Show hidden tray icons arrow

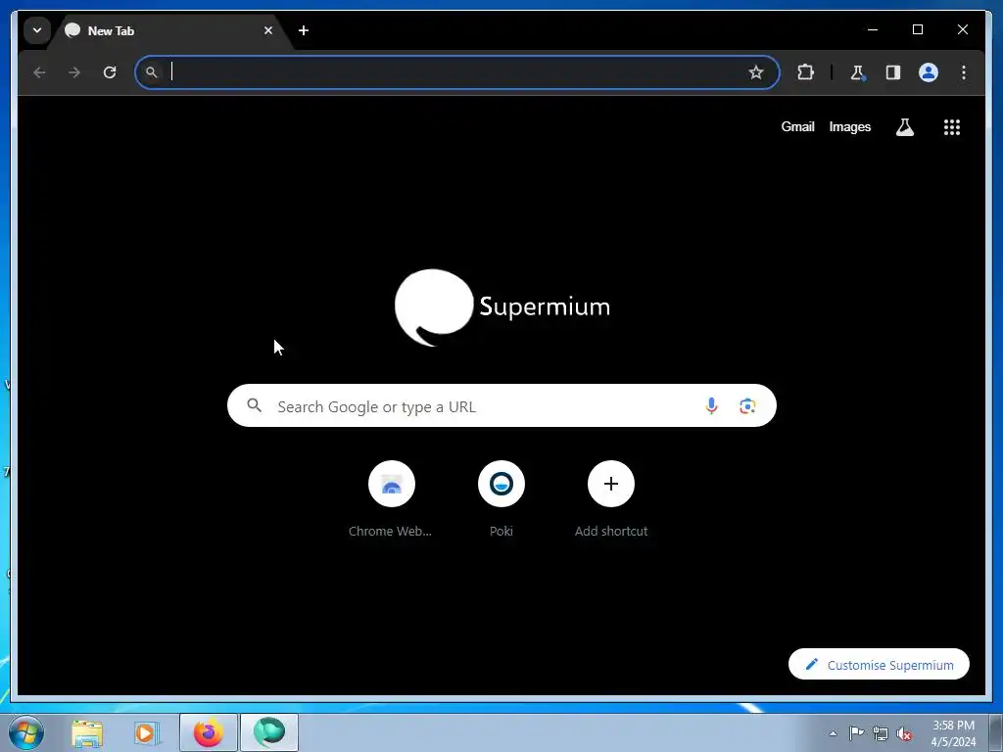pyautogui.click(x=833, y=733)
